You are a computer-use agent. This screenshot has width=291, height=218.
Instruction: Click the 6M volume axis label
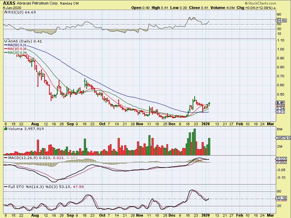coord(280,129)
